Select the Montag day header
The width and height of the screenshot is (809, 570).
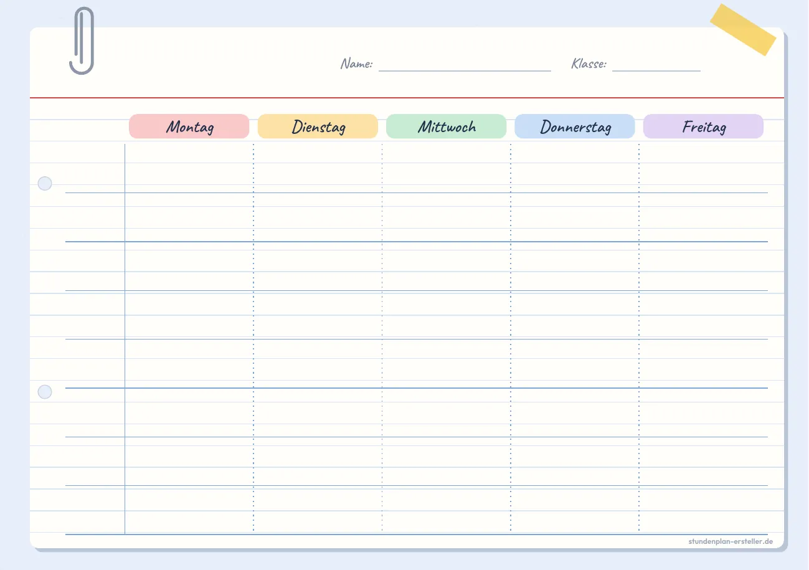click(x=189, y=126)
